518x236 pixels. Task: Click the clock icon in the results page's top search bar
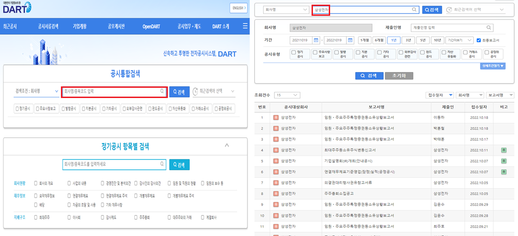point(449,10)
